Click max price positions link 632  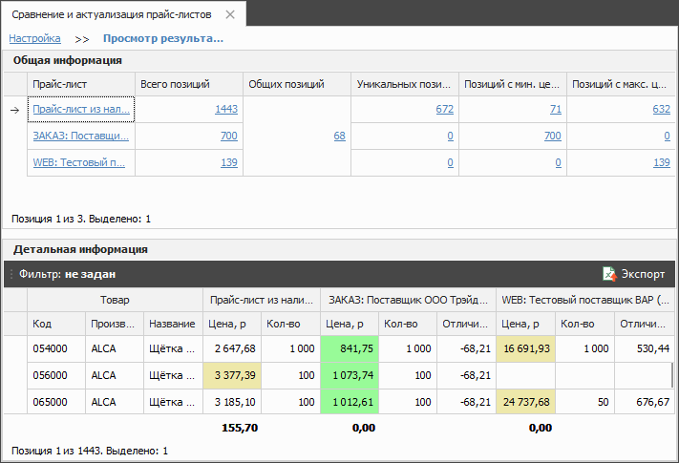tap(661, 109)
